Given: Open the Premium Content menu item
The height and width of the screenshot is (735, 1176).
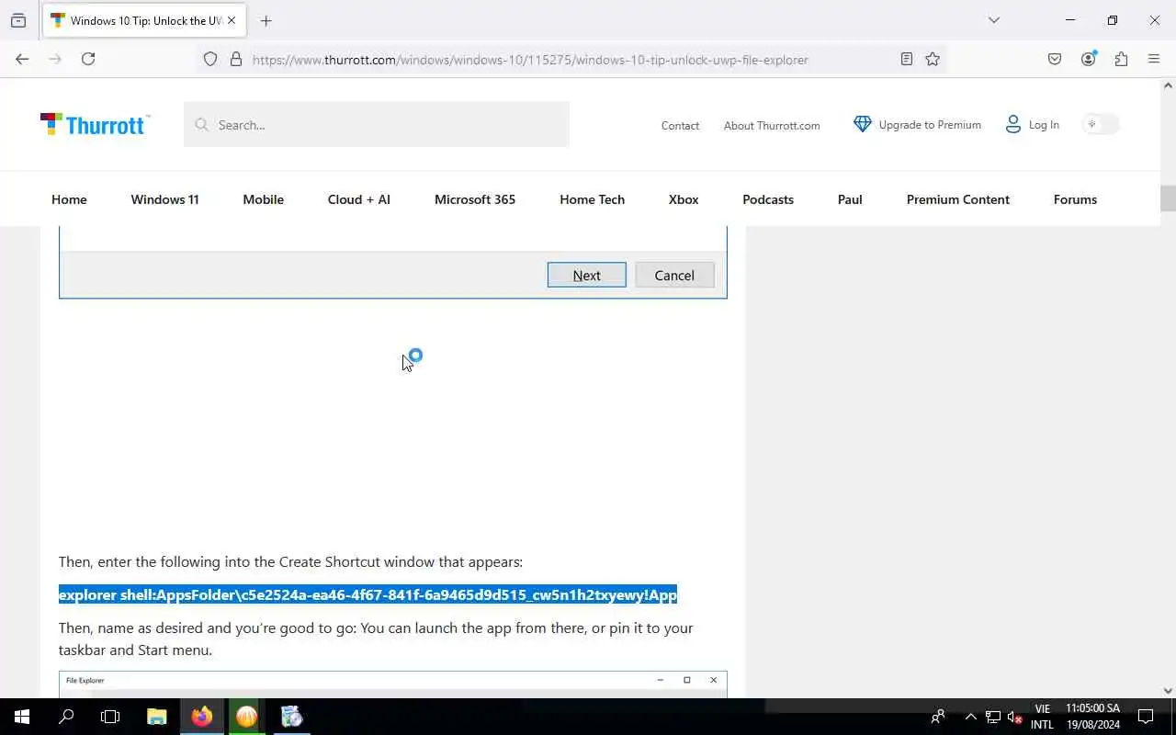Looking at the screenshot, I should pyautogui.click(x=958, y=199).
